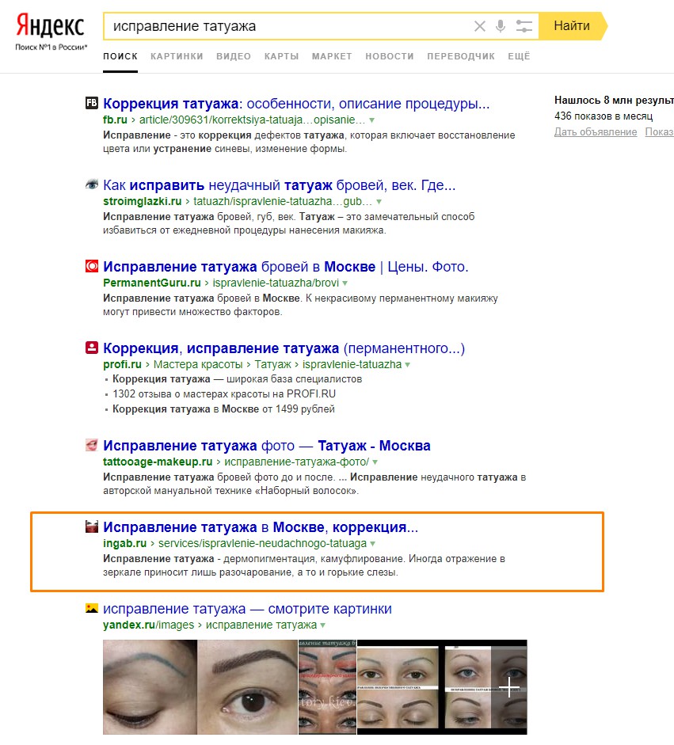The height and width of the screenshot is (745, 674).
Task: Click the ingab.ru domain link
Action: point(124,544)
